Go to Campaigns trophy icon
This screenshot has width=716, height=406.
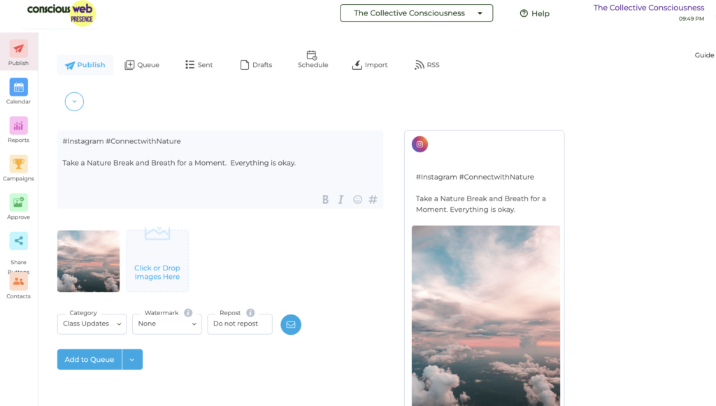click(x=18, y=165)
